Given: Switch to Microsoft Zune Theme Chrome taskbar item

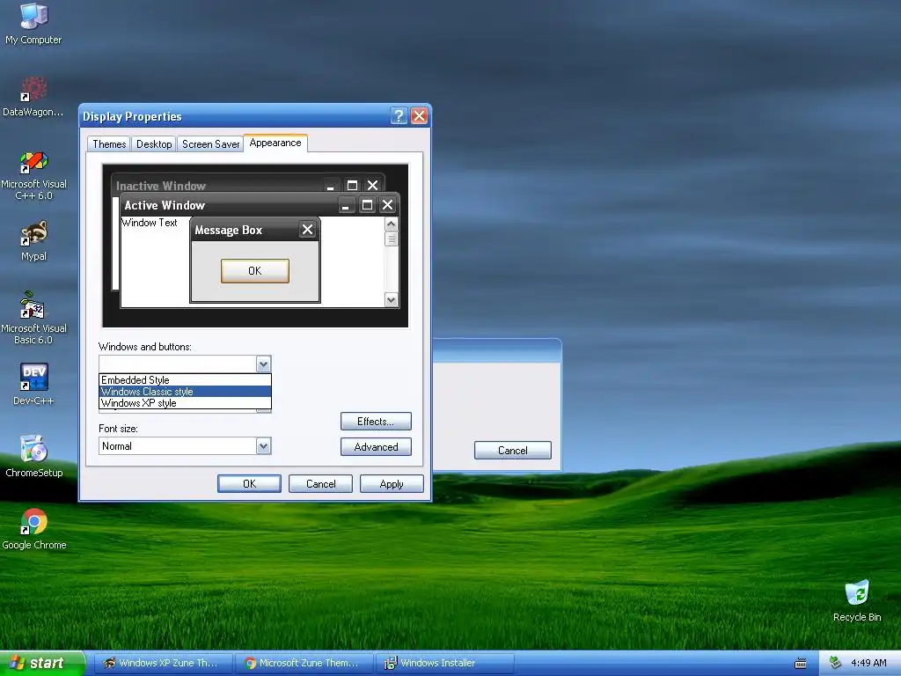Looking at the screenshot, I should [x=304, y=663].
